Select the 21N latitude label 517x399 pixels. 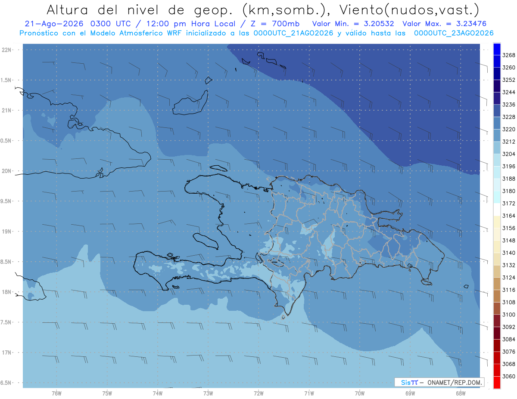point(6,110)
